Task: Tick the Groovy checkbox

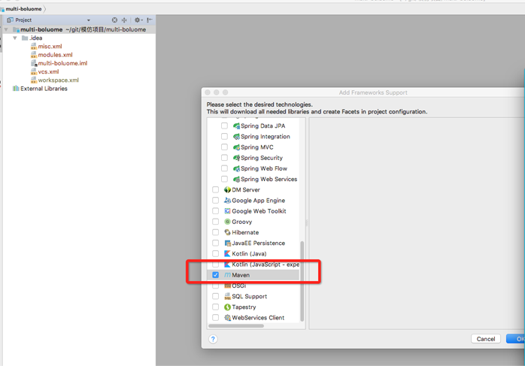Action: point(216,222)
